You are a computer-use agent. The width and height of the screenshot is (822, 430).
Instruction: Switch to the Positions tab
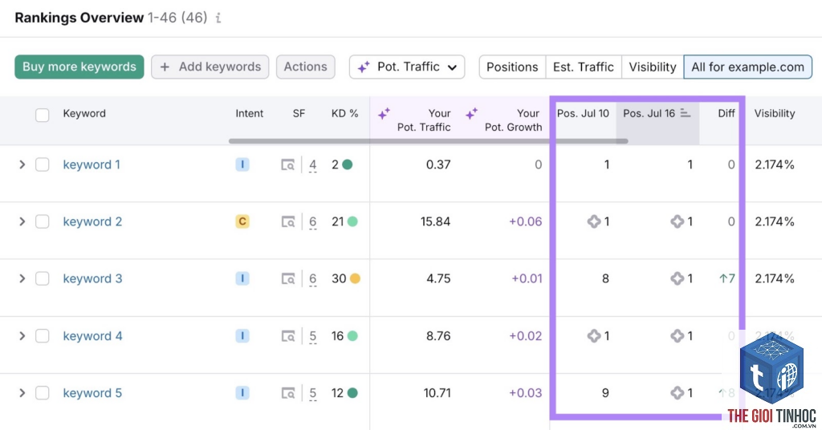tap(512, 67)
